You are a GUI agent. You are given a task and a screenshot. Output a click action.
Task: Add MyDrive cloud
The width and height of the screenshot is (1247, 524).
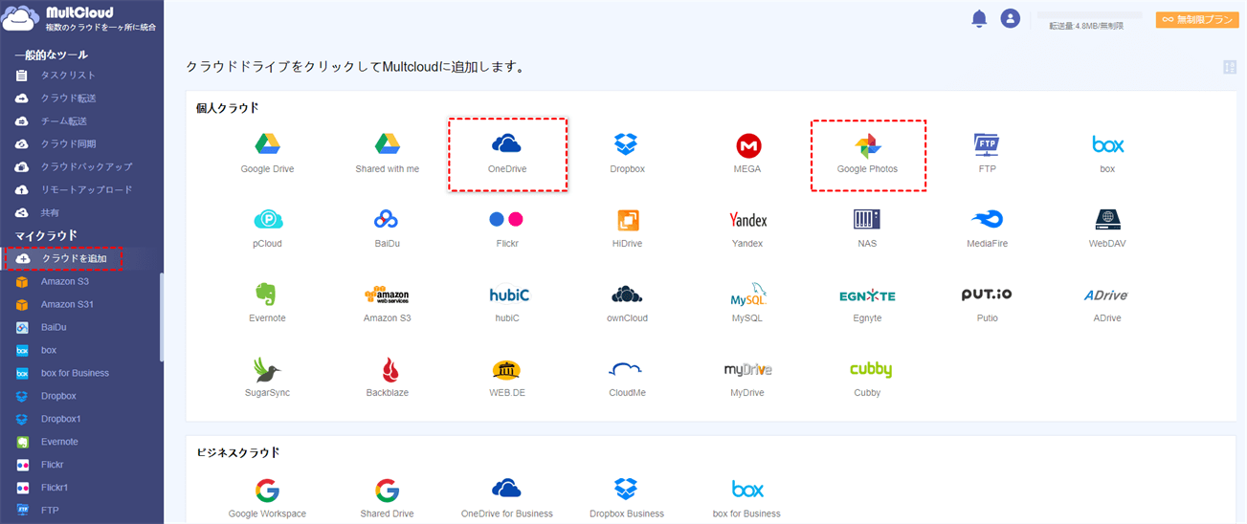[x=747, y=377]
